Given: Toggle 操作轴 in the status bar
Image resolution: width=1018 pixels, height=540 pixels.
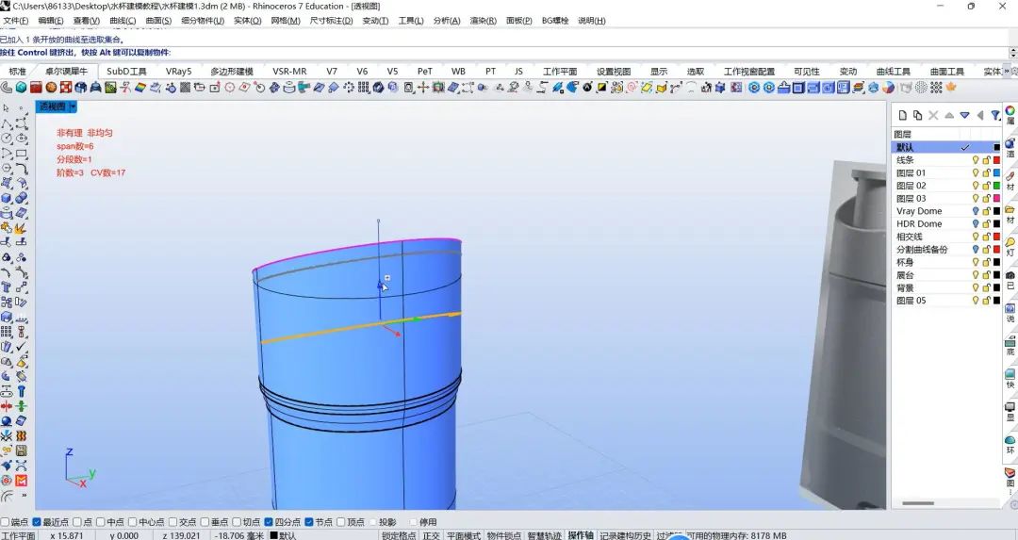Looking at the screenshot, I should pyautogui.click(x=581, y=535).
